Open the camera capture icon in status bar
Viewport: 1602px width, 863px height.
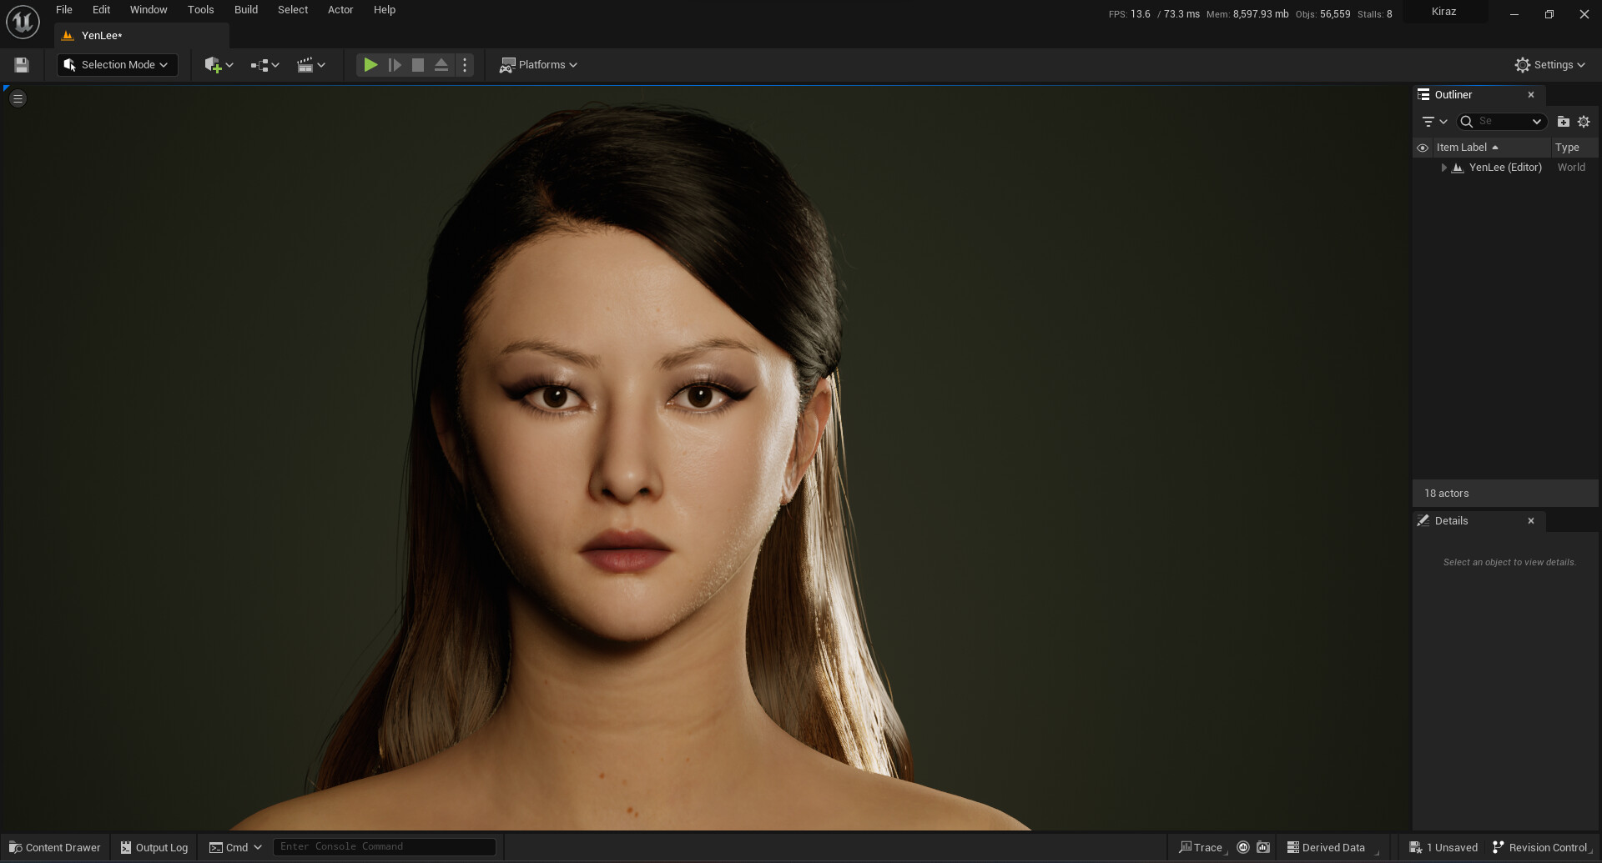click(x=1262, y=846)
